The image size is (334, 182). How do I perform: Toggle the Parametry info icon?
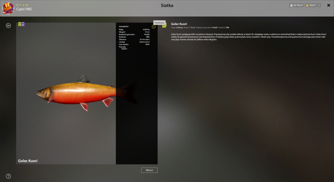pos(154,26)
